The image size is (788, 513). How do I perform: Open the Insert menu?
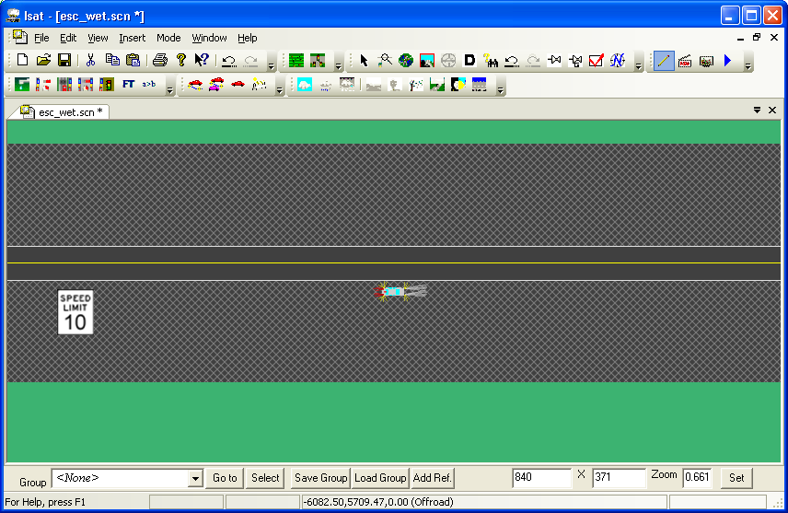[132, 38]
